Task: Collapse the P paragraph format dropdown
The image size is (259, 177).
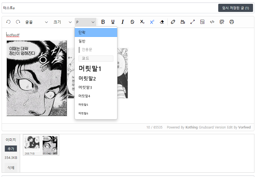Action: pyautogui.click(x=86, y=22)
